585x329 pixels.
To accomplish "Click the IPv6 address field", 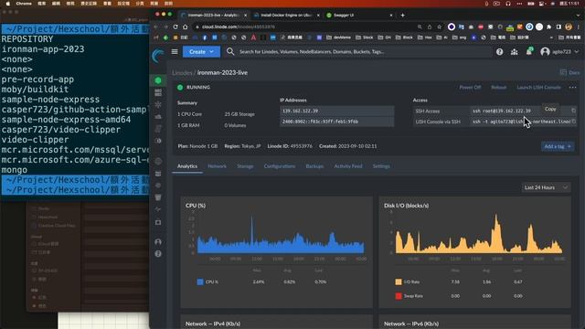I will [x=337, y=122].
